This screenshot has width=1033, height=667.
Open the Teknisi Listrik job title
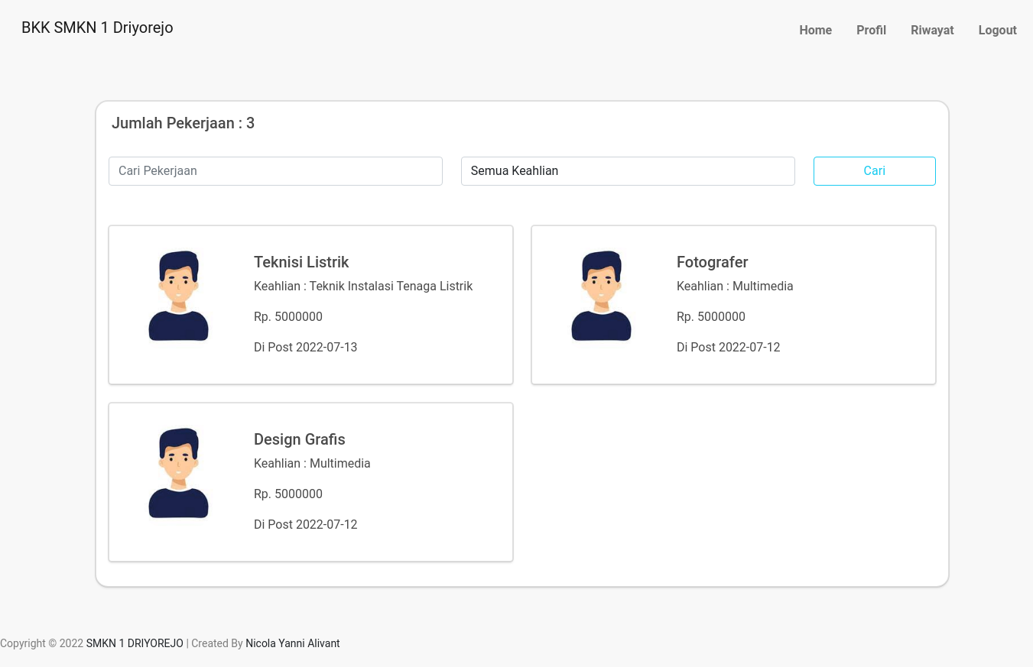301,262
